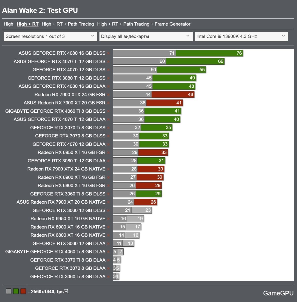Open the Intel Core i9 13900K CPU dropdown
This screenshot has width=297, height=302.
(241, 36)
